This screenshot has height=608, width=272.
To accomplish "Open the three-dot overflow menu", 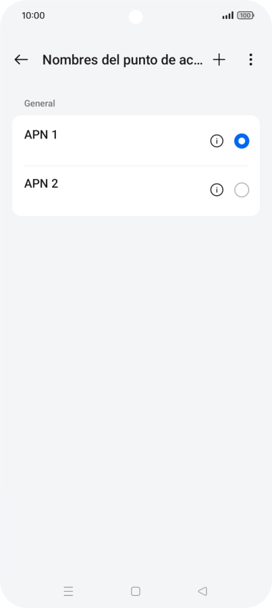I will point(250,59).
